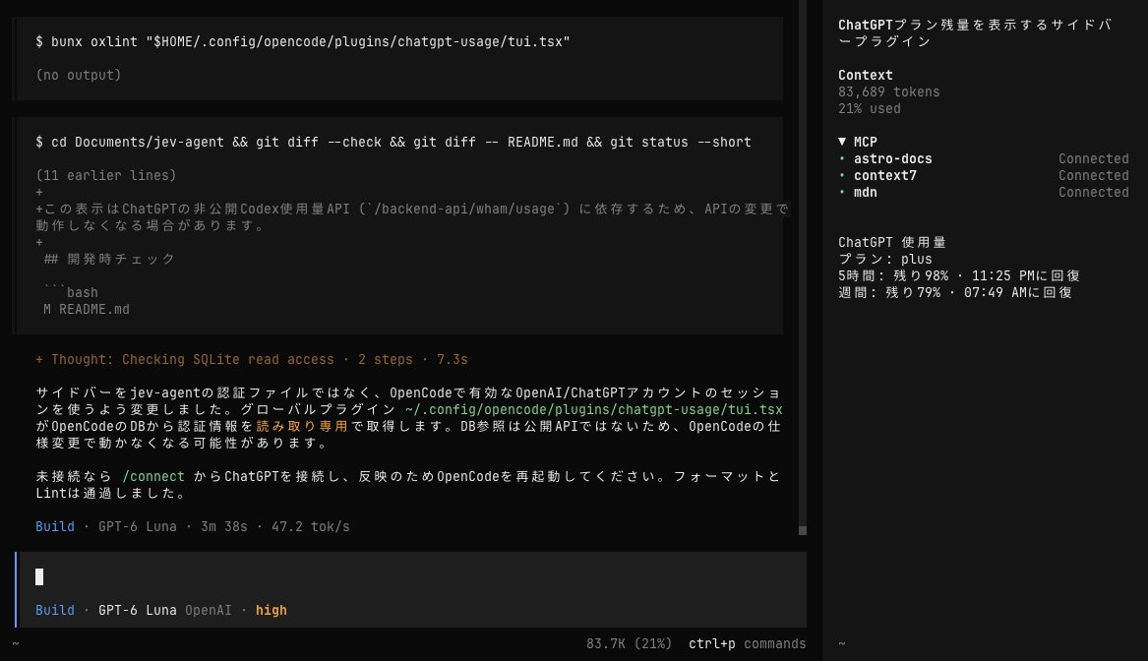Click the green status dot beside context7
1148x661 pixels.
(x=842, y=176)
